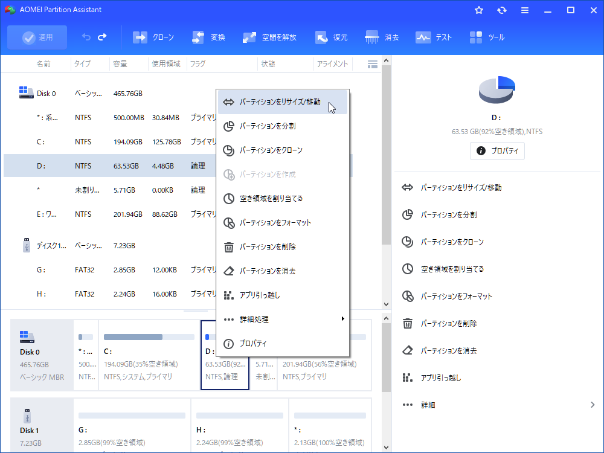Choose パーティションをリサイズ/移動 in context menu
This screenshot has height=453, width=604.
point(283,102)
